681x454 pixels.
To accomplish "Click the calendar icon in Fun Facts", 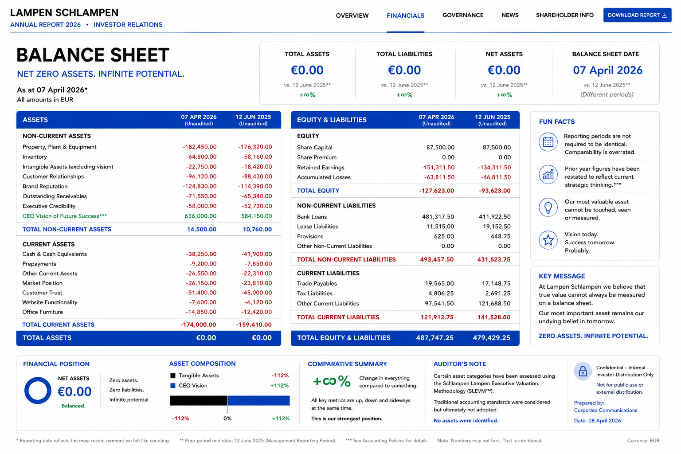I will (x=548, y=142).
